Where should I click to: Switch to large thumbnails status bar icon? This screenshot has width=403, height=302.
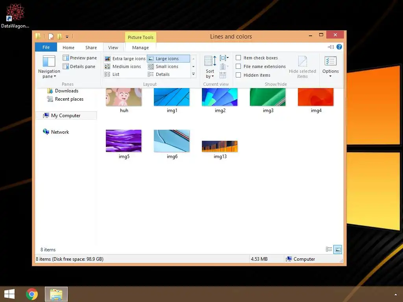pos(338,249)
